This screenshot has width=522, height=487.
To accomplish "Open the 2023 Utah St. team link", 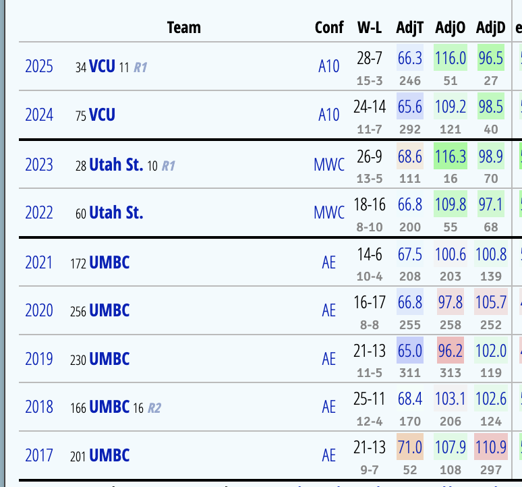I will click(116, 165).
